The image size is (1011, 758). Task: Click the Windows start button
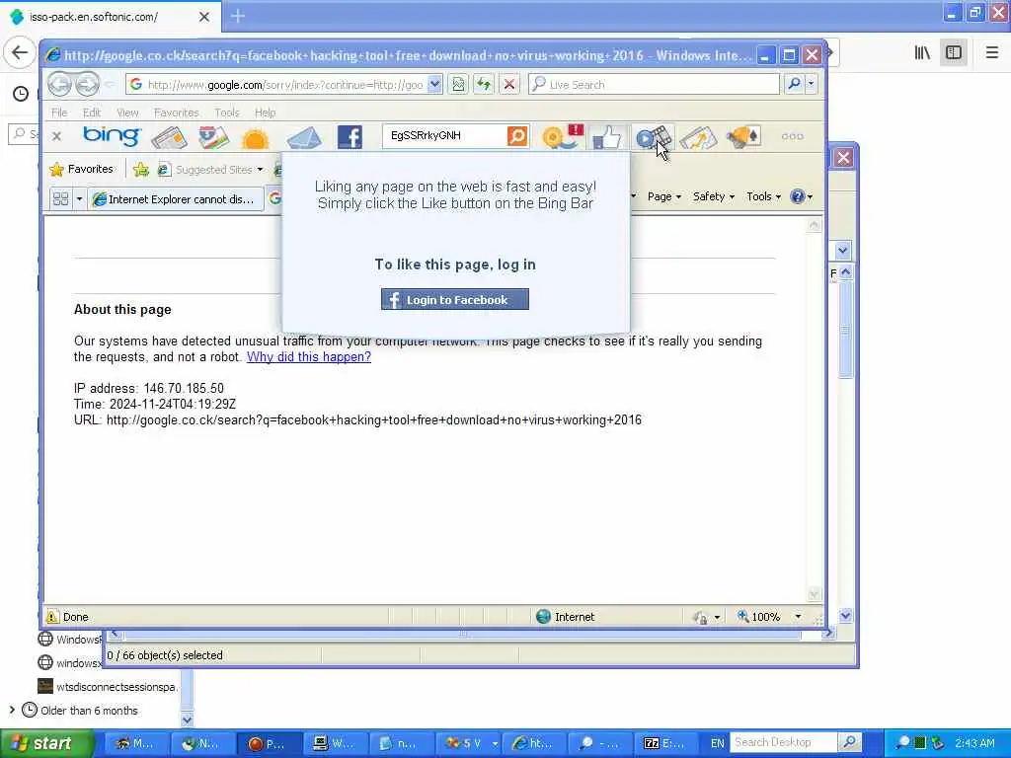coord(46,743)
